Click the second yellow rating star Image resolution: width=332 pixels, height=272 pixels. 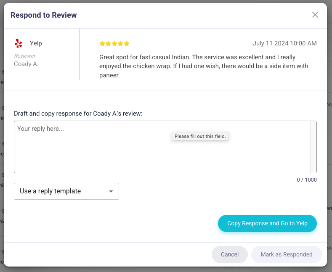(x=109, y=44)
